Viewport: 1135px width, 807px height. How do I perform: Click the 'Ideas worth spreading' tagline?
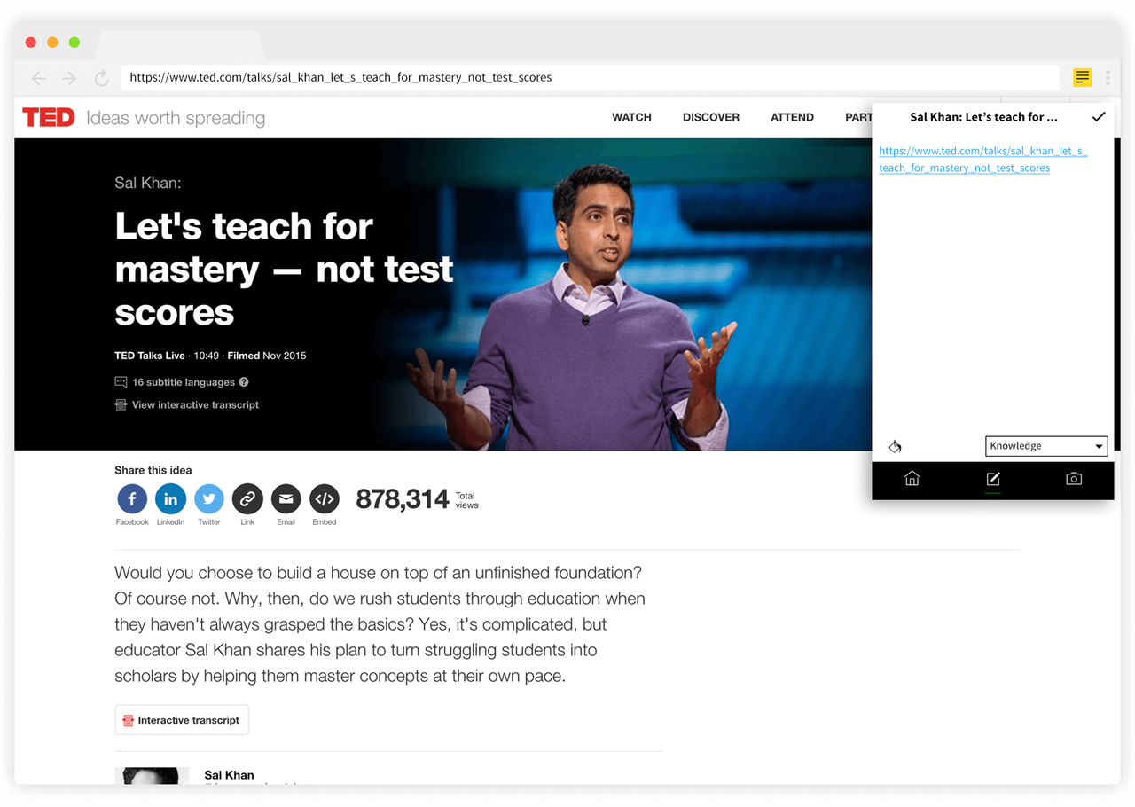pyautogui.click(x=176, y=118)
